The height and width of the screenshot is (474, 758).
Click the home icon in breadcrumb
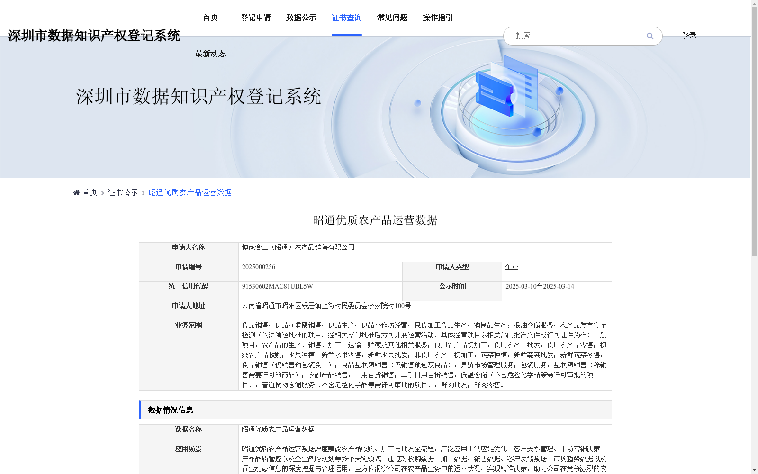[77, 192]
